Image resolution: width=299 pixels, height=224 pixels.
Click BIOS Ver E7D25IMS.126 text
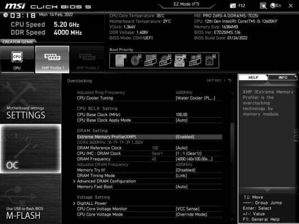(217, 32)
